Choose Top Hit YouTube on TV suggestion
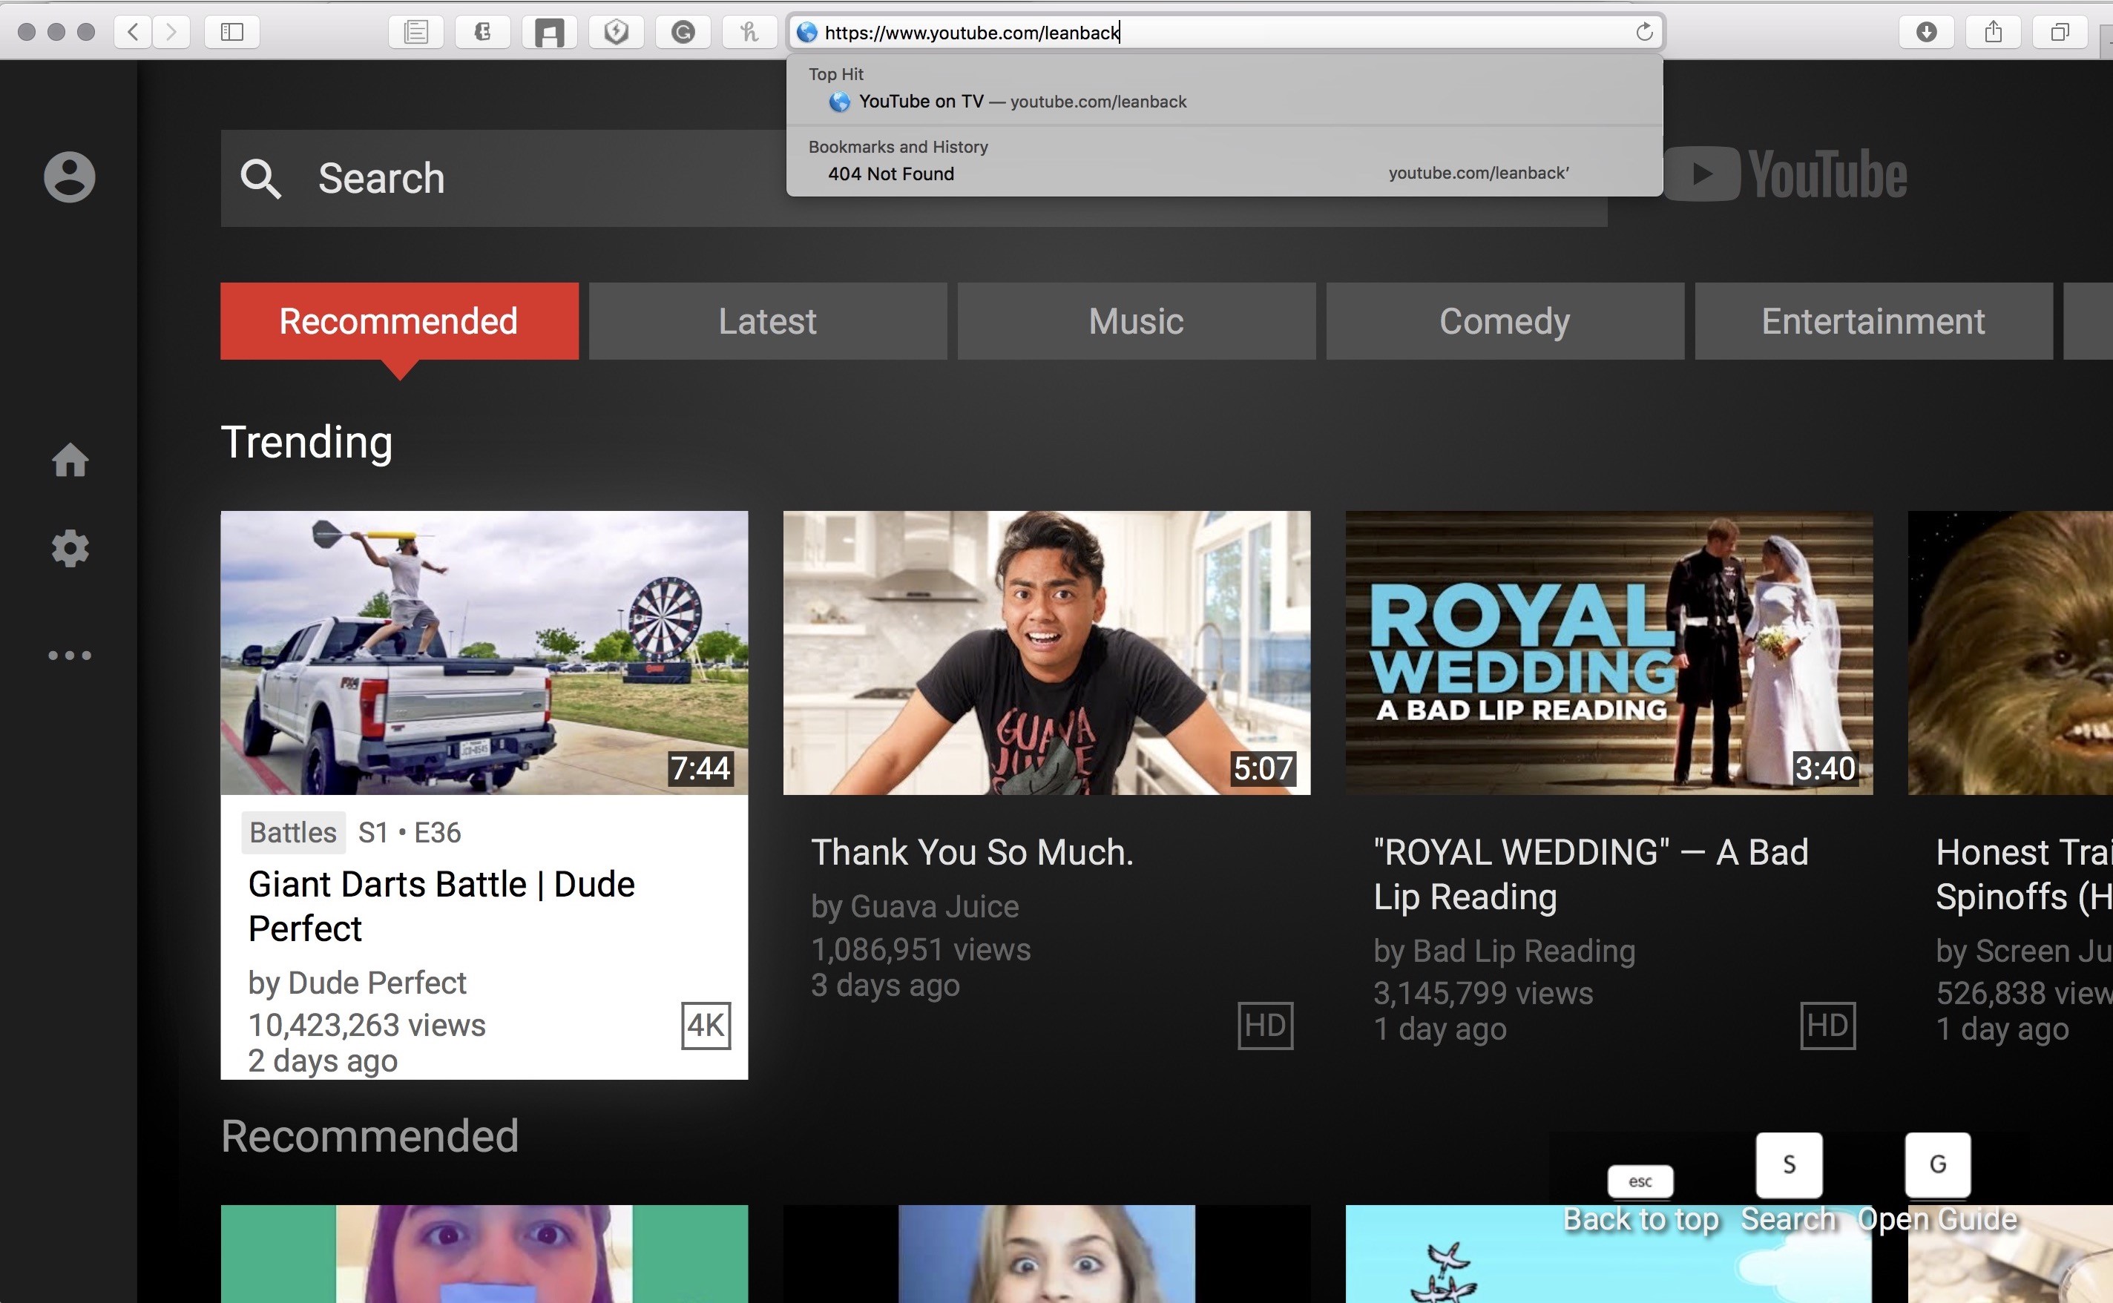This screenshot has height=1303, width=2113. tap(1224, 102)
